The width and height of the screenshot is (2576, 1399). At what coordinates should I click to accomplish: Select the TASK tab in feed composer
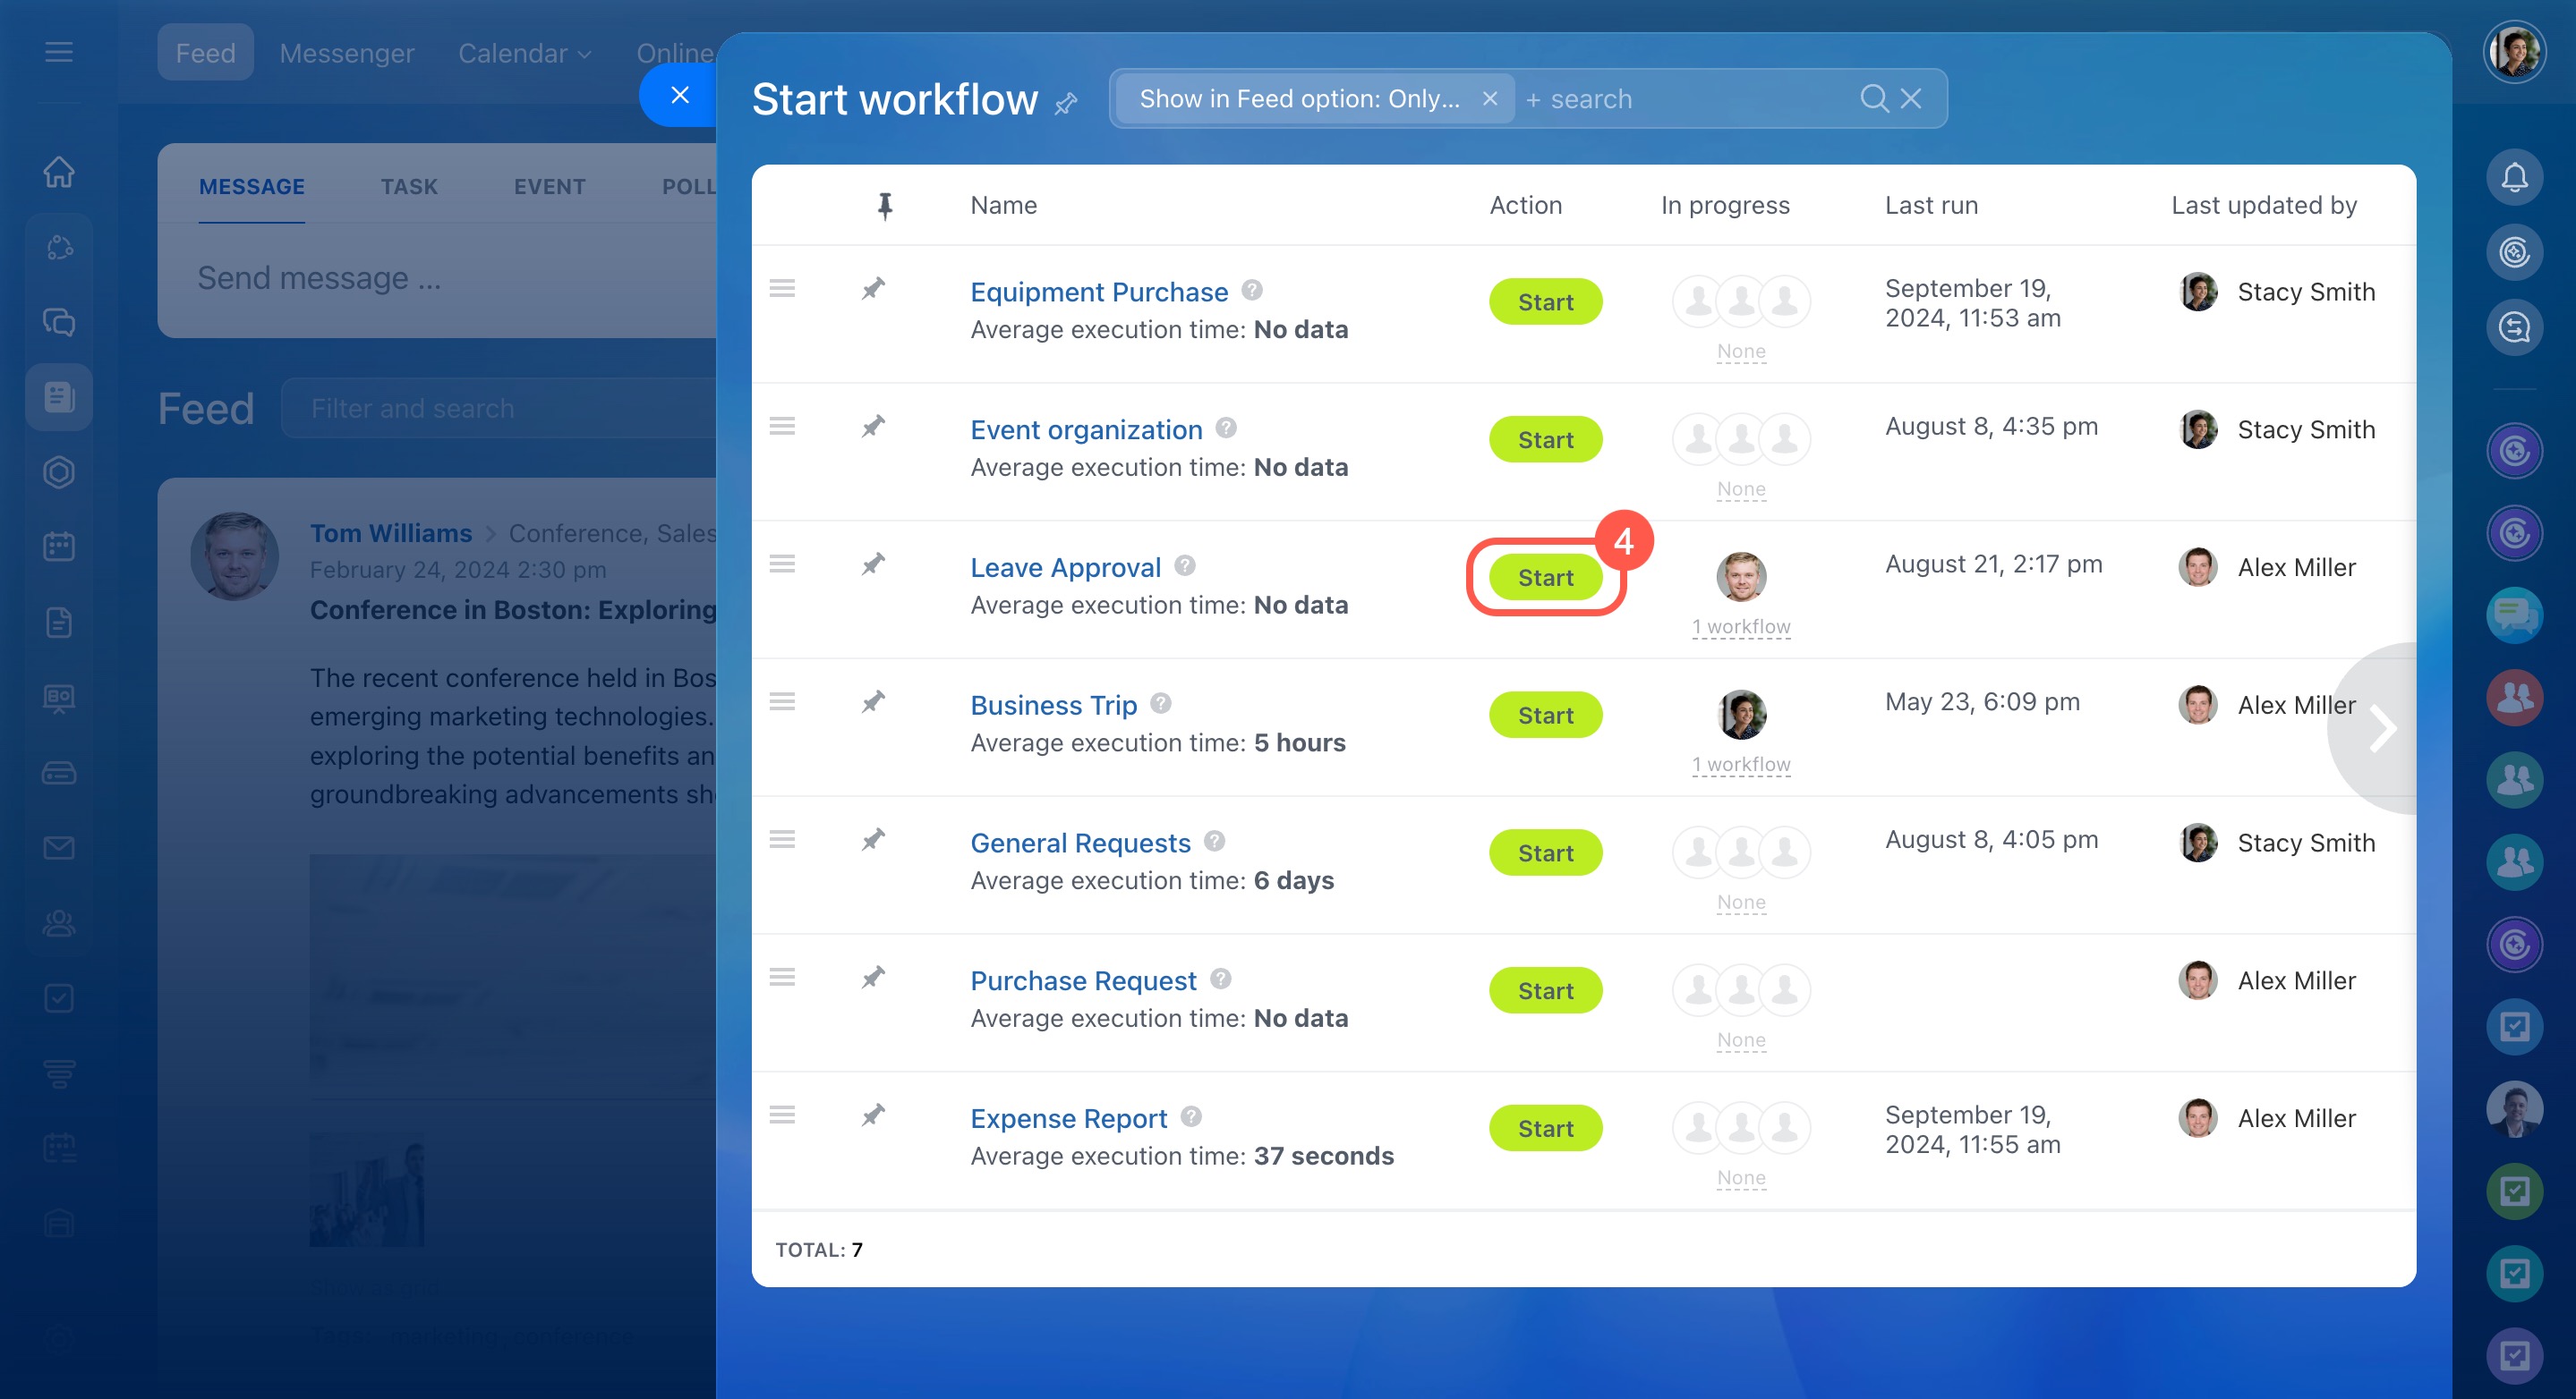409,187
